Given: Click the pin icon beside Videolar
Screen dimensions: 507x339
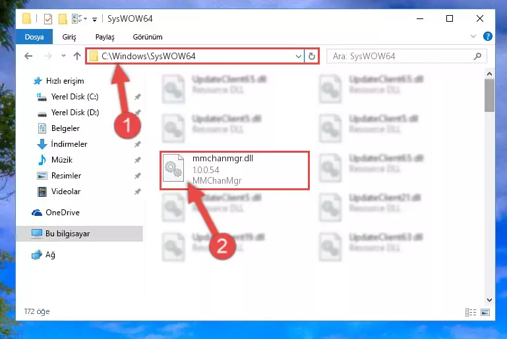Looking at the screenshot, I should point(137,192).
